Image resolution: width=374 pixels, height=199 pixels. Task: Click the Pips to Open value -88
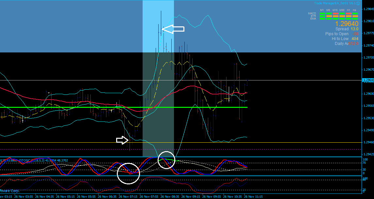pos(355,34)
